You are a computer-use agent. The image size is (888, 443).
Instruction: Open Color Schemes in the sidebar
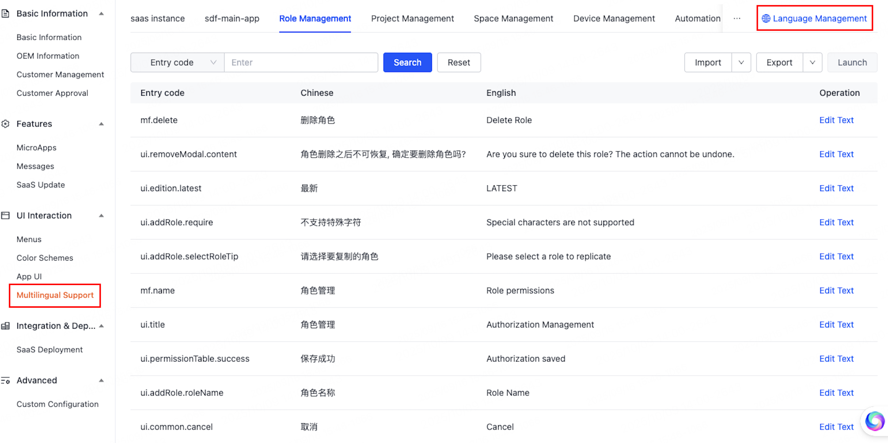click(45, 258)
